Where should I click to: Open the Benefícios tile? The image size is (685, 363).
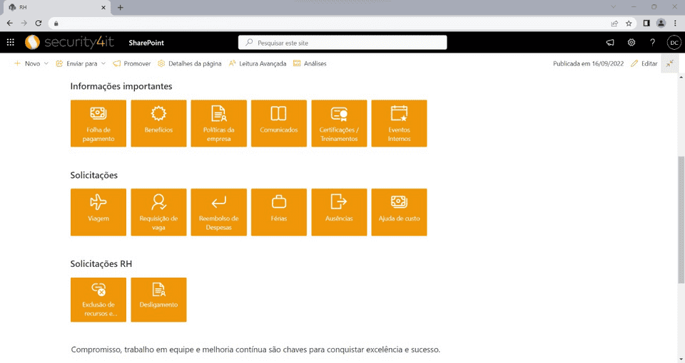pyautogui.click(x=158, y=123)
